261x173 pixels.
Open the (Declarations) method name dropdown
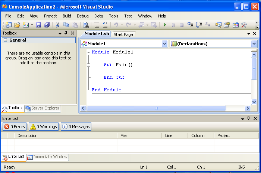254,44
